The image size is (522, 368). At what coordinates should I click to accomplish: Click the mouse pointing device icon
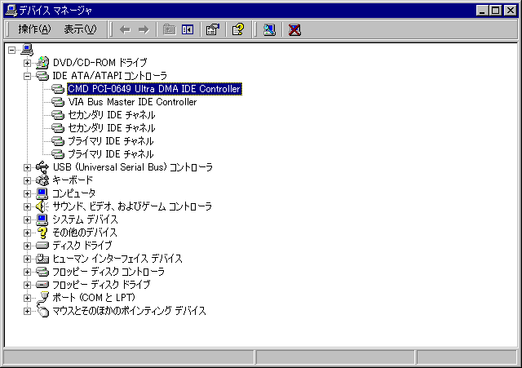pyautogui.click(x=42, y=311)
